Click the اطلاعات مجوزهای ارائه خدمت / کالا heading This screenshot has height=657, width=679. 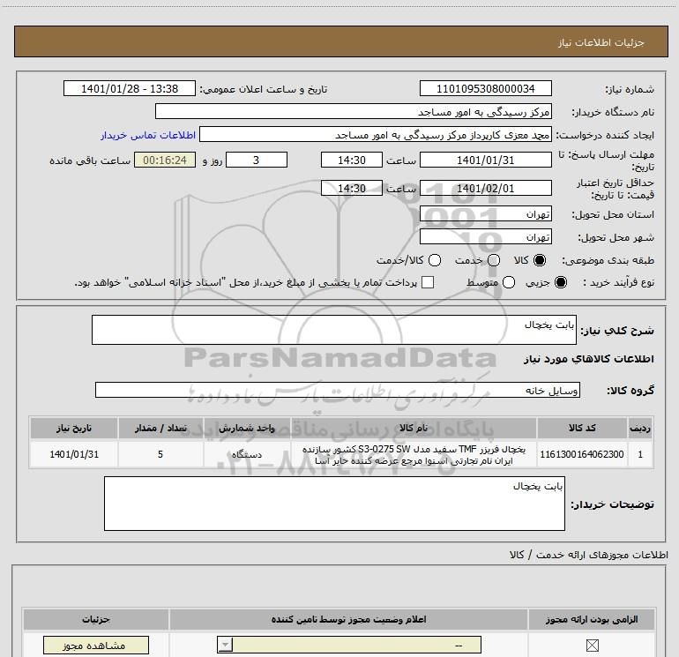(589, 555)
